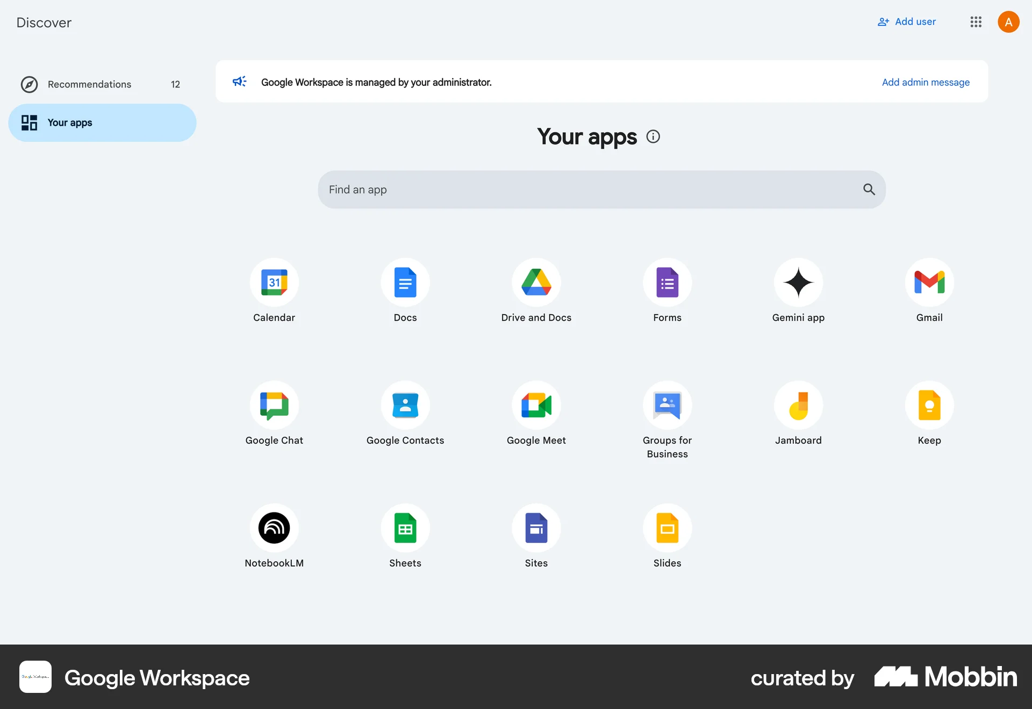Open Google Meet
The image size is (1032, 709).
pos(536,406)
